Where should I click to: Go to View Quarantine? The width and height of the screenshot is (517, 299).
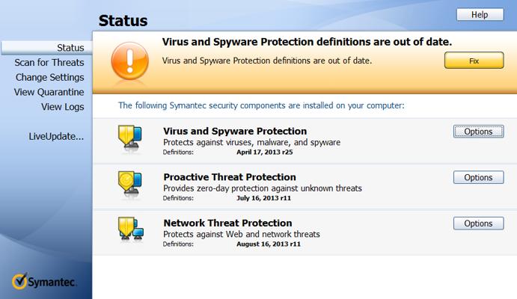click(x=49, y=92)
